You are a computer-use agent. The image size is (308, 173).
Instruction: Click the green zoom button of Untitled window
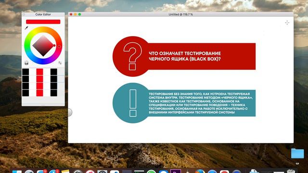tap(79, 14)
